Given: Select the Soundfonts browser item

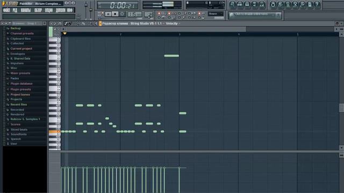Looking at the screenshot, I should pyautogui.click(x=18, y=135).
